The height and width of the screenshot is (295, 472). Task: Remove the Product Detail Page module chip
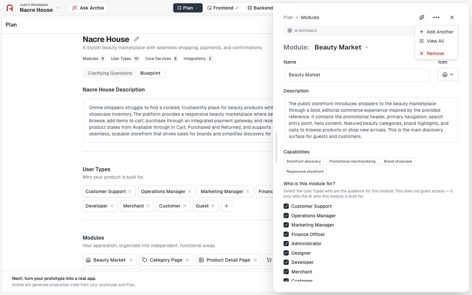255,260
